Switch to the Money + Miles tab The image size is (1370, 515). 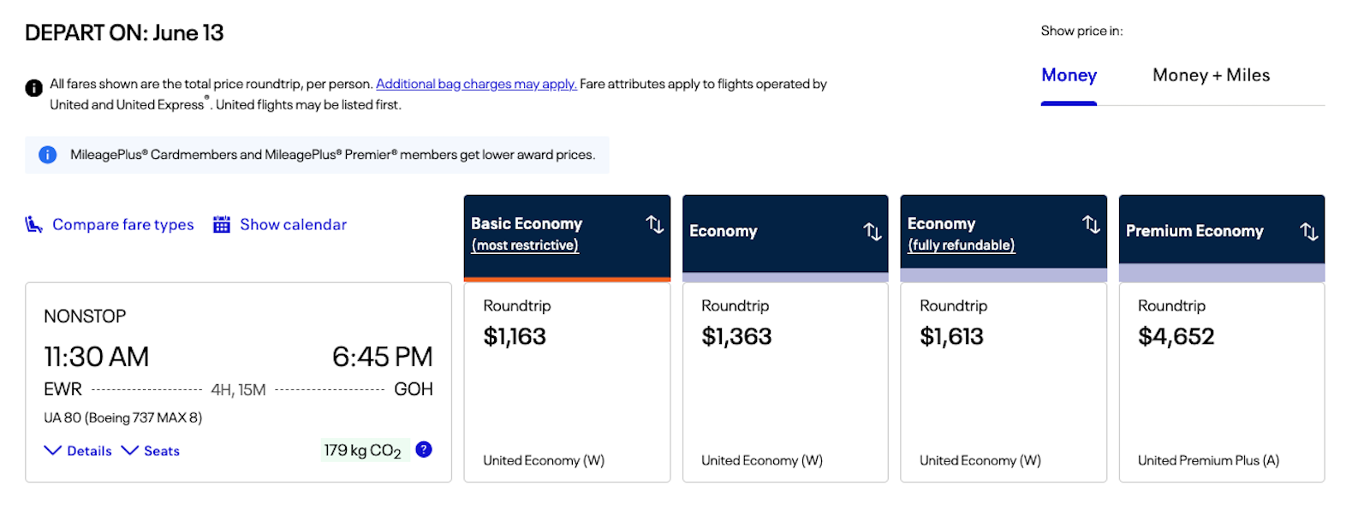(x=1211, y=75)
